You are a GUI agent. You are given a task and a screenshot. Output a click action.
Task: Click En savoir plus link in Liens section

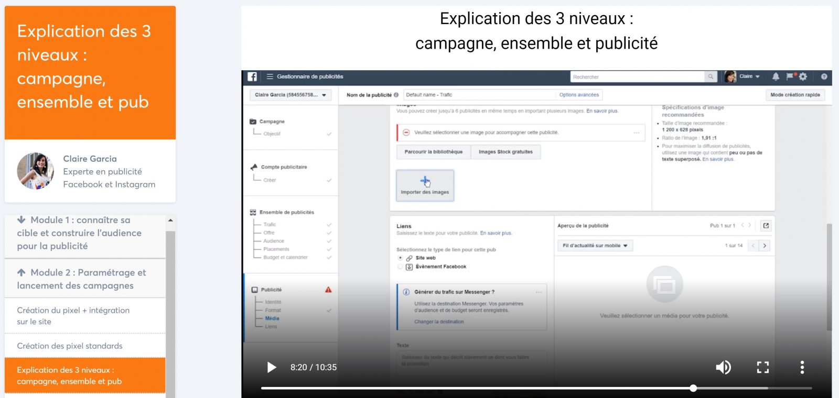(496, 233)
